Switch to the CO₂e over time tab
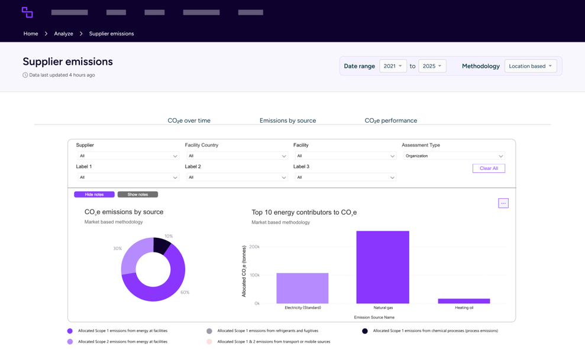Viewport: 585px width, 354px height. [x=189, y=120]
